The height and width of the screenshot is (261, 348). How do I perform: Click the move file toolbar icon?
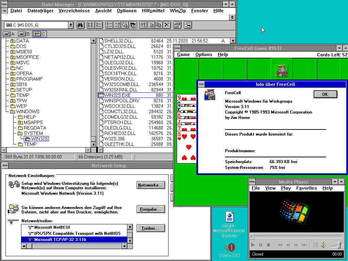coord(151,25)
